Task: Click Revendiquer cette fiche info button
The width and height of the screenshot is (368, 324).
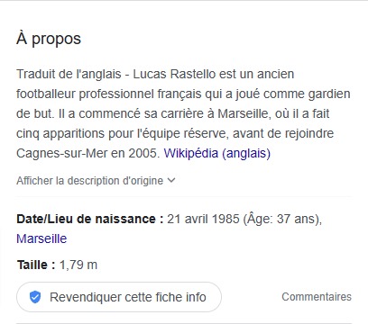Action: click(119, 297)
